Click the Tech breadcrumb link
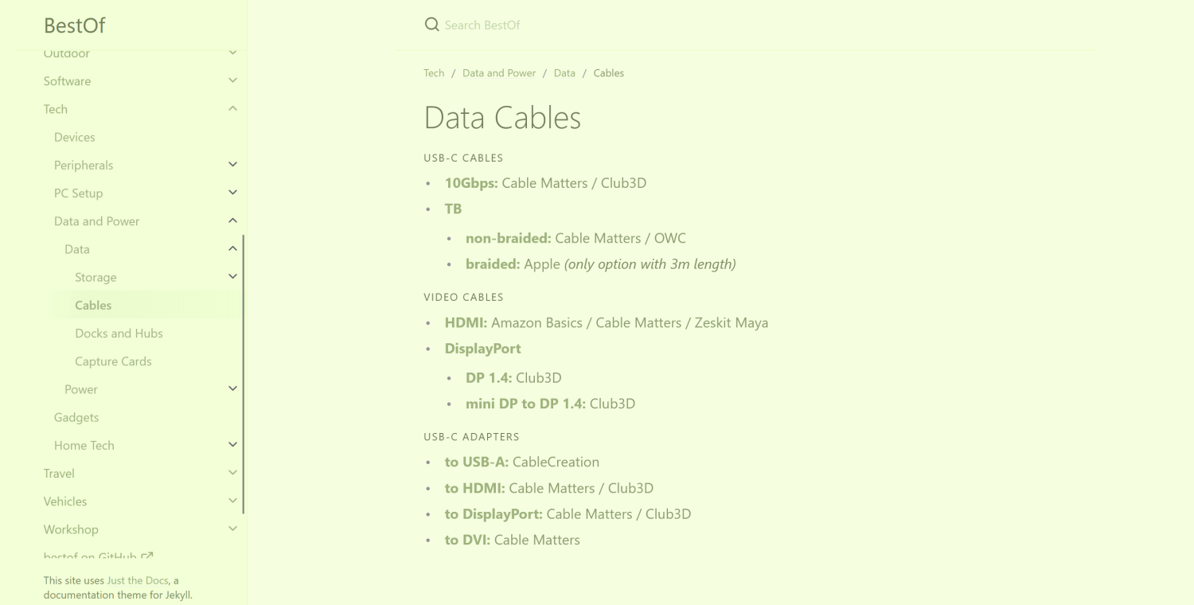 (434, 73)
